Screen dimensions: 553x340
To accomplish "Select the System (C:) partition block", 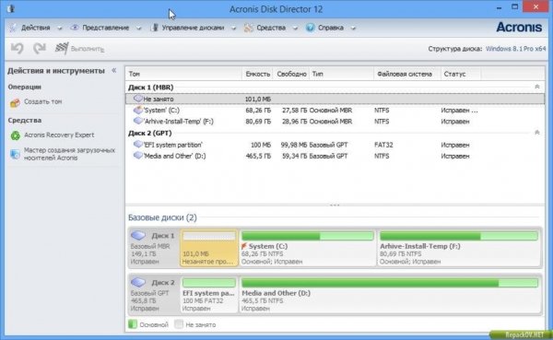I will tap(308, 248).
